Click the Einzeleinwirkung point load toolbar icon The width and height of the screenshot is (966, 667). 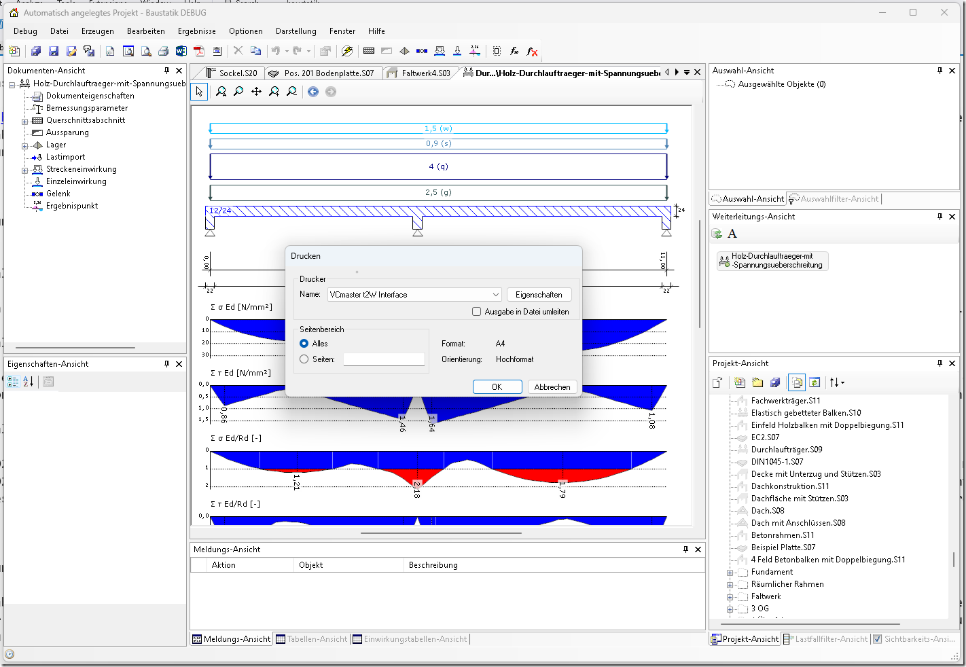click(x=457, y=51)
